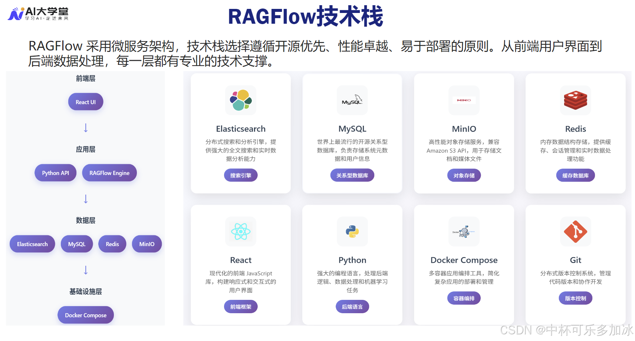Click the 版本控制 tag on Git card
The image size is (635, 341).
575,298
